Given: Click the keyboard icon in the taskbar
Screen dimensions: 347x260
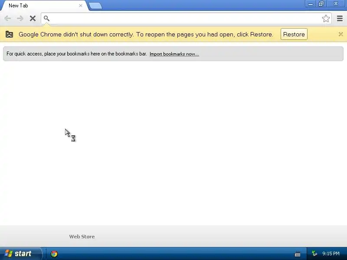Looking at the screenshot, I should 298,254.
